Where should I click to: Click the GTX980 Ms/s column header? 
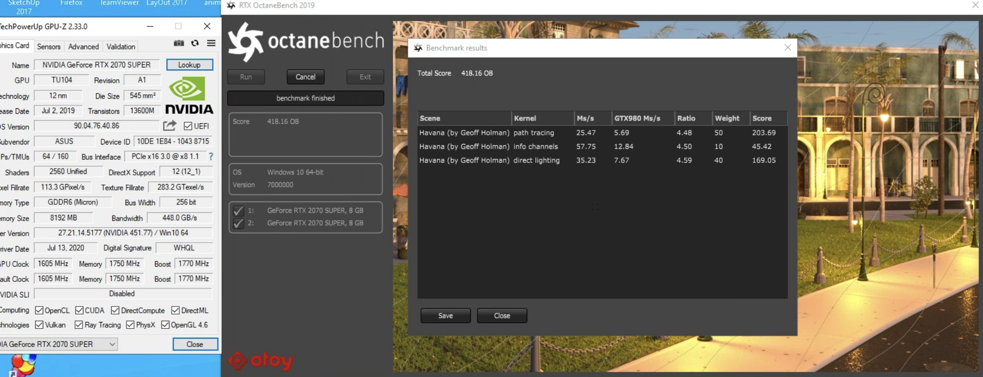point(643,118)
